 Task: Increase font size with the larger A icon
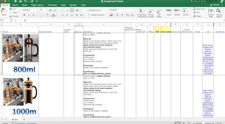click(x=51, y=10)
